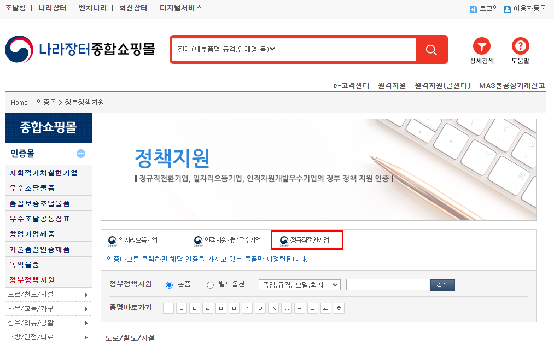Open 창업기업제품 in the sidebar
Image resolution: width=554 pixels, height=346 pixels.
pos(32,234)
